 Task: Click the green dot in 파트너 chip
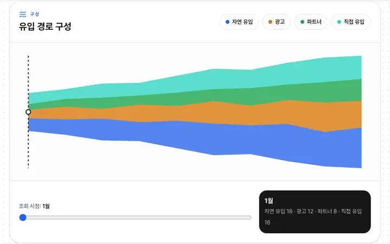[302, 22]
